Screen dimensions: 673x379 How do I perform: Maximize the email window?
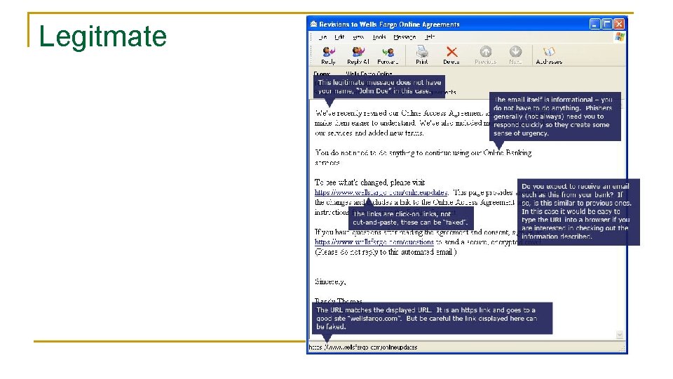click(x=606, y=24)
